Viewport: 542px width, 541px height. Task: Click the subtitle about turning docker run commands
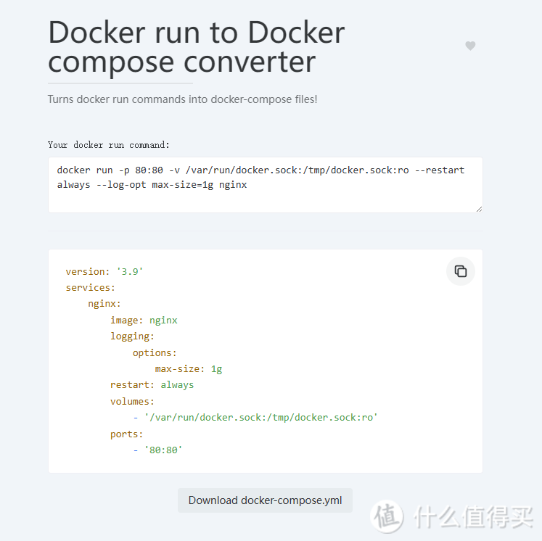(182, 99)
